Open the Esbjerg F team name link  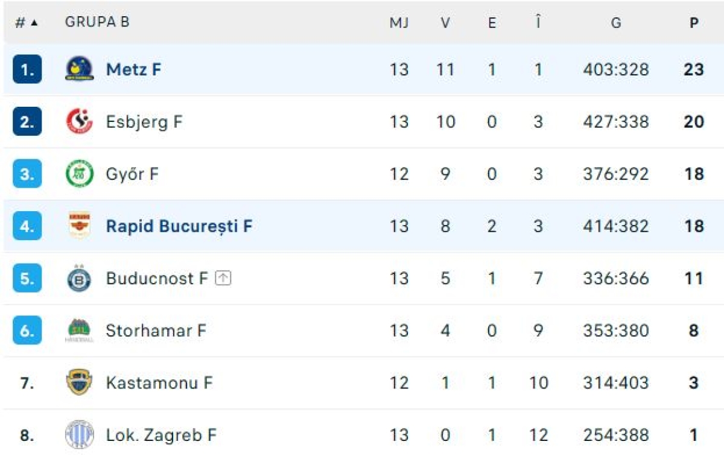[144, 122]
